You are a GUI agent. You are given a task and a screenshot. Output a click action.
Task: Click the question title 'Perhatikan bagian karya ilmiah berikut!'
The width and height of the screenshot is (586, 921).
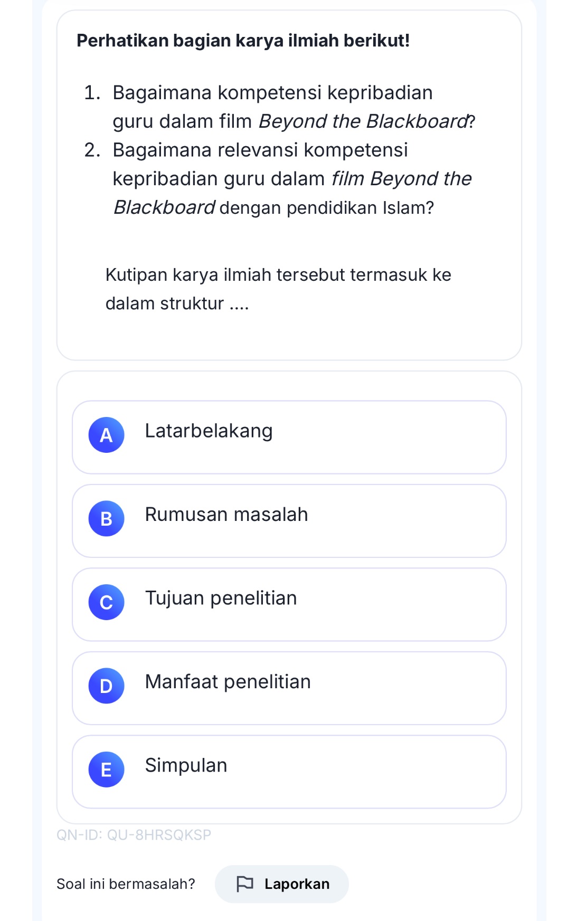coord(243,39)
